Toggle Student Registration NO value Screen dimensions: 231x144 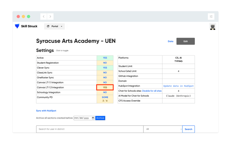(105, 63)
